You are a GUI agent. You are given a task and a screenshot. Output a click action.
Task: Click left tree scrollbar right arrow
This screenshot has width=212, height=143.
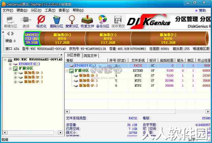click(x=60, y=132)
